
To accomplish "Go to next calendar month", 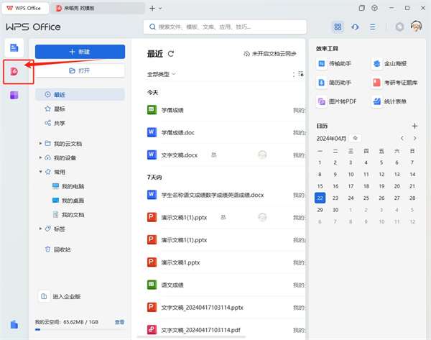I will coord(414,138).
